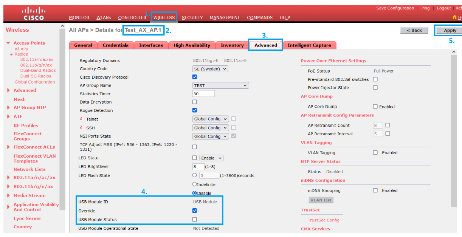Click the Statistics Timer input field
This screenshot has height=237, width=462.
point(203,94)
